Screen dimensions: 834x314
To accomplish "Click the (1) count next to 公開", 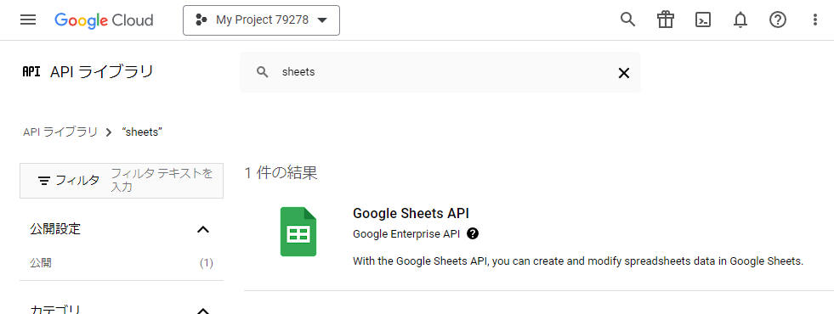I will pyautogui.click(x=207, y=263).
